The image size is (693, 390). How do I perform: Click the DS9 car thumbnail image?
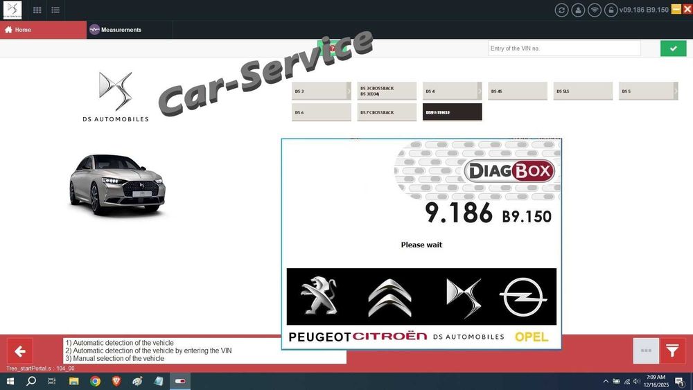[x=117, y=185]
